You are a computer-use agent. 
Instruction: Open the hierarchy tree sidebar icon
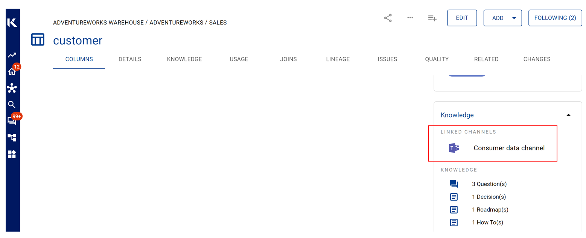12,137
